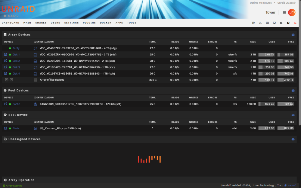Viewport: 301px width, 188px height.
Task: Click 'Array of five devices' text
Action: coord(52,80)
